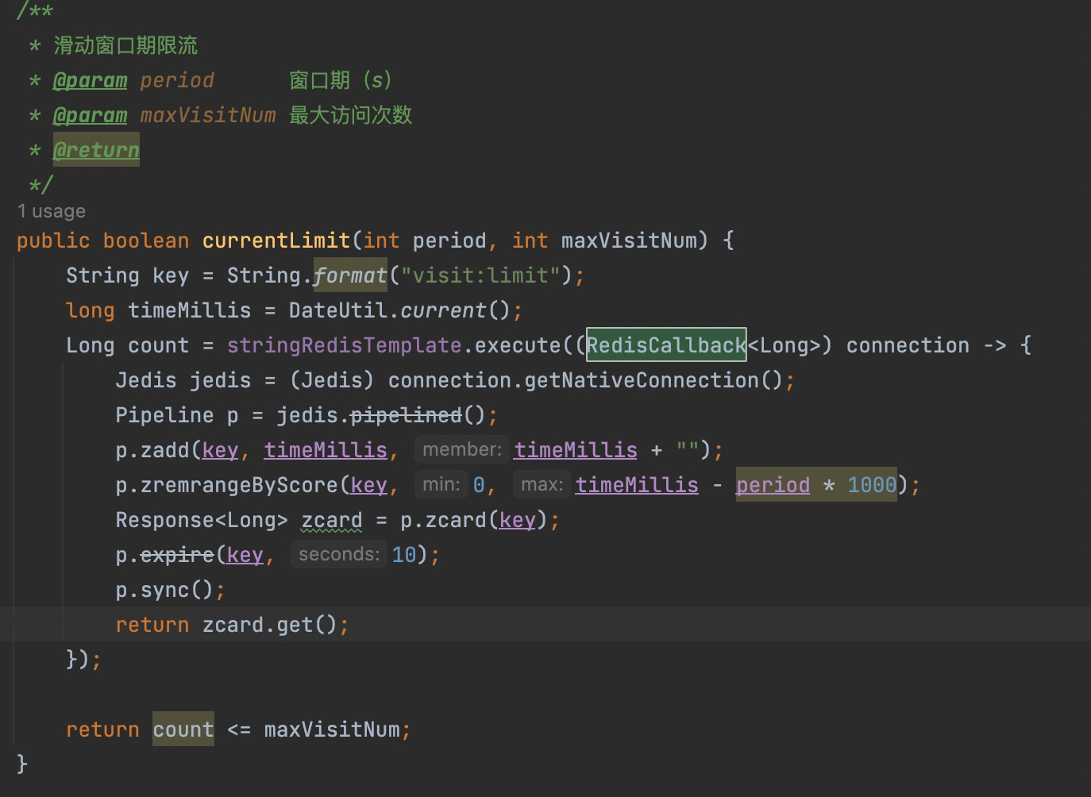Click the highlighted count in final return

click(183, 729)
